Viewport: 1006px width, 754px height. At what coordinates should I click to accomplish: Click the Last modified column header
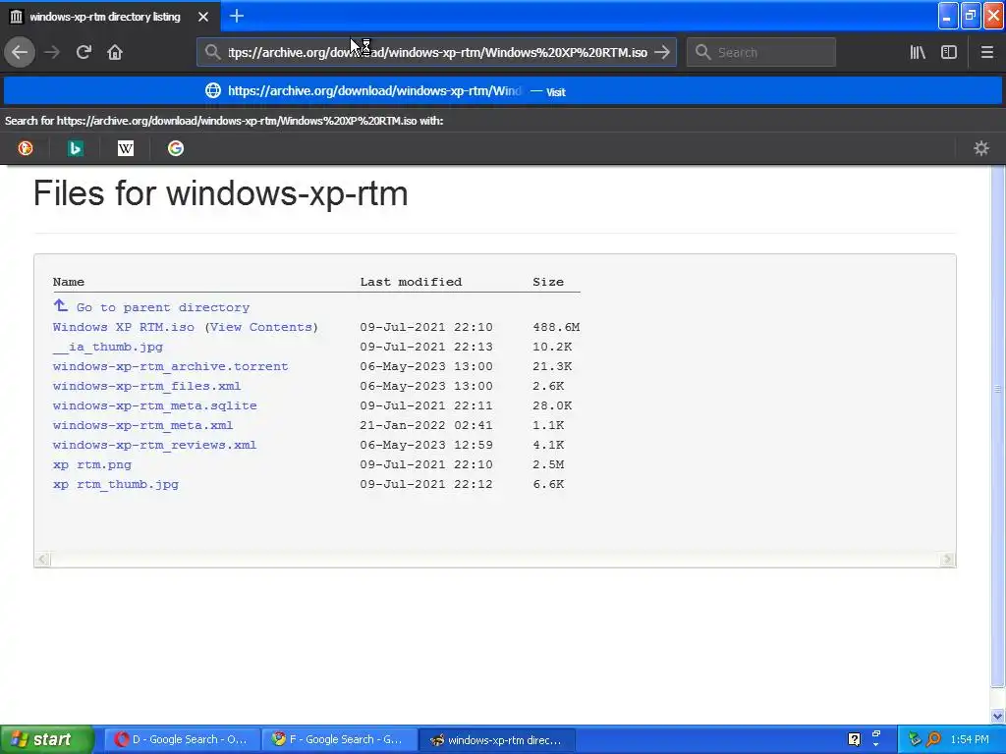pos(411,282)
